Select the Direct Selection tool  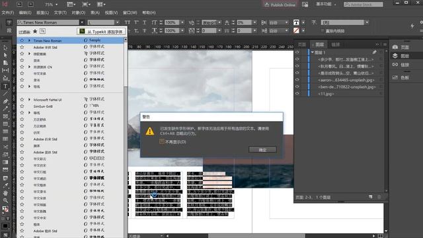[x=5, y=55]
